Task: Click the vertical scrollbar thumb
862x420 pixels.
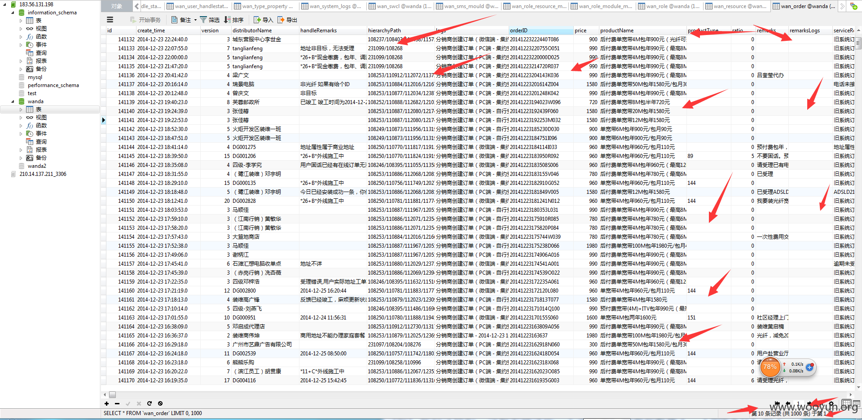Action: pyautogui.click(x=858, y=44)
